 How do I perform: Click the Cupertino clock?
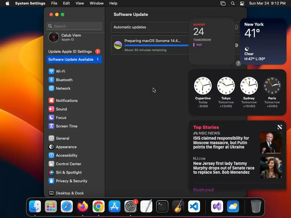203,86
